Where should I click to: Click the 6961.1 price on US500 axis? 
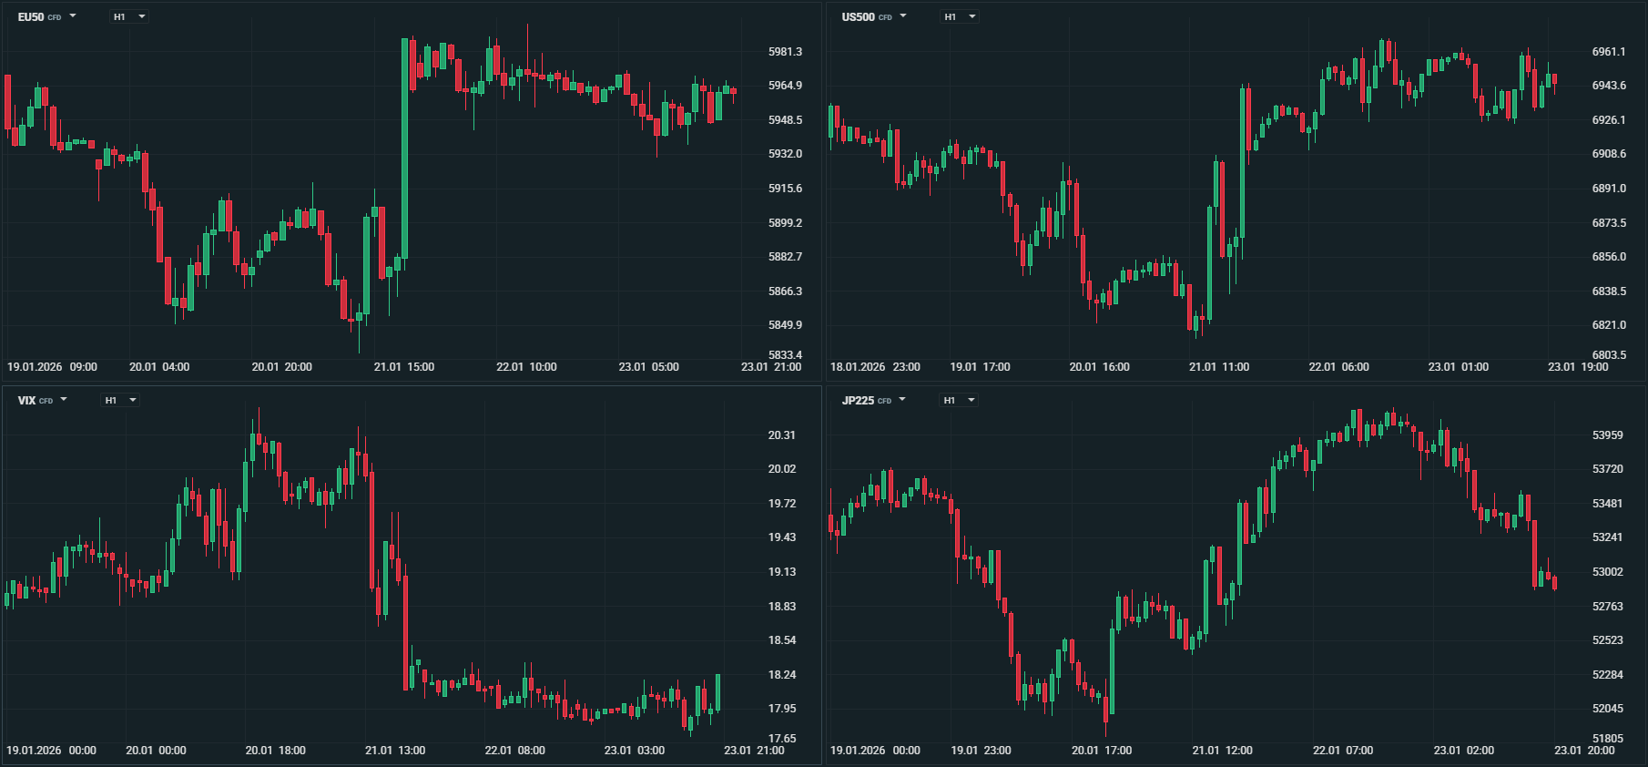[1609, 52]
